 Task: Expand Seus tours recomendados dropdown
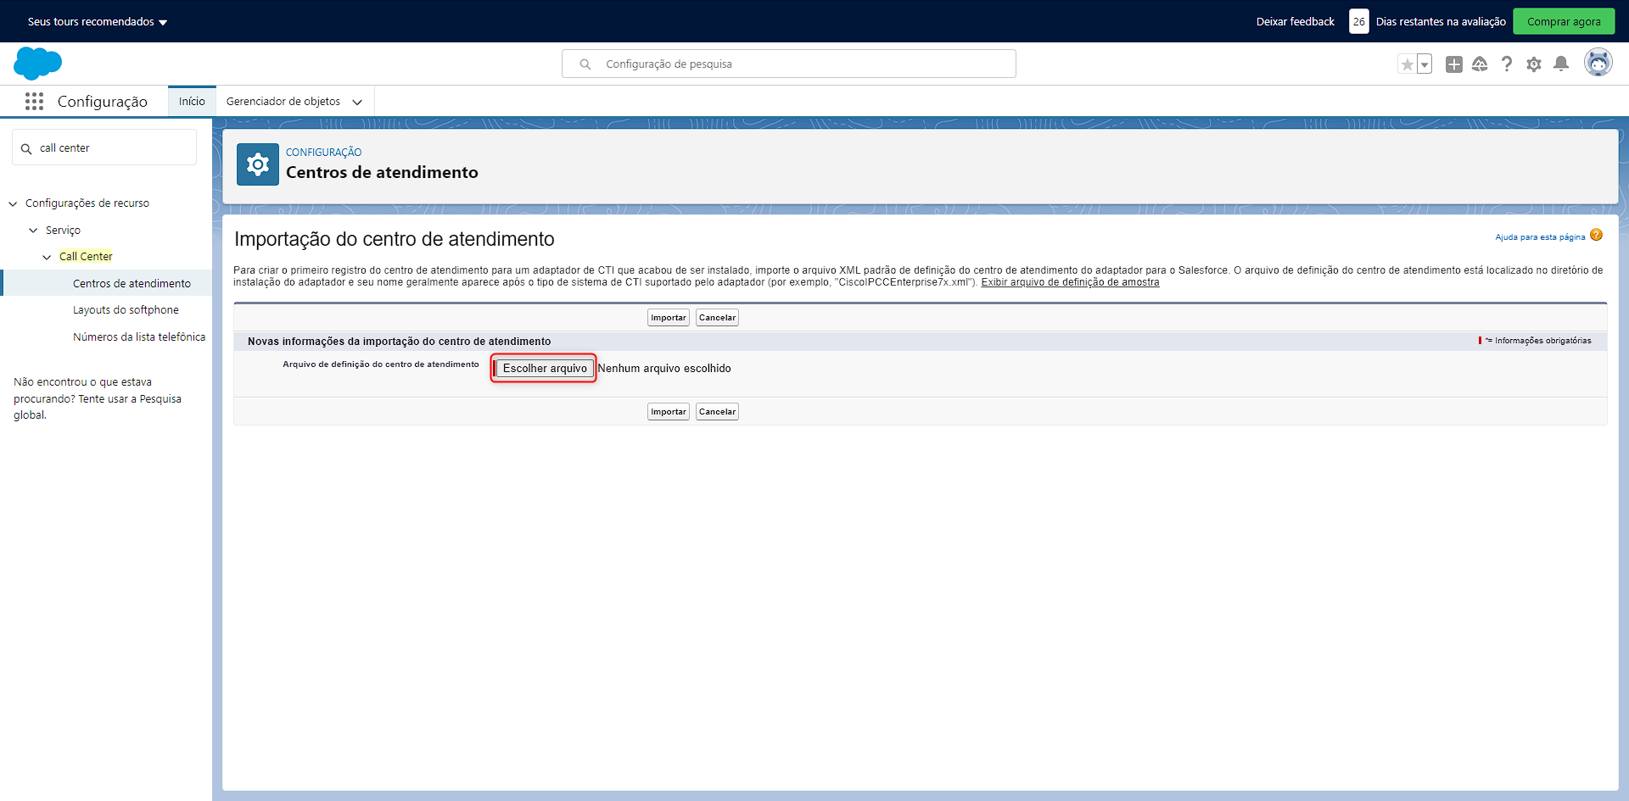(x=98, y=22)
